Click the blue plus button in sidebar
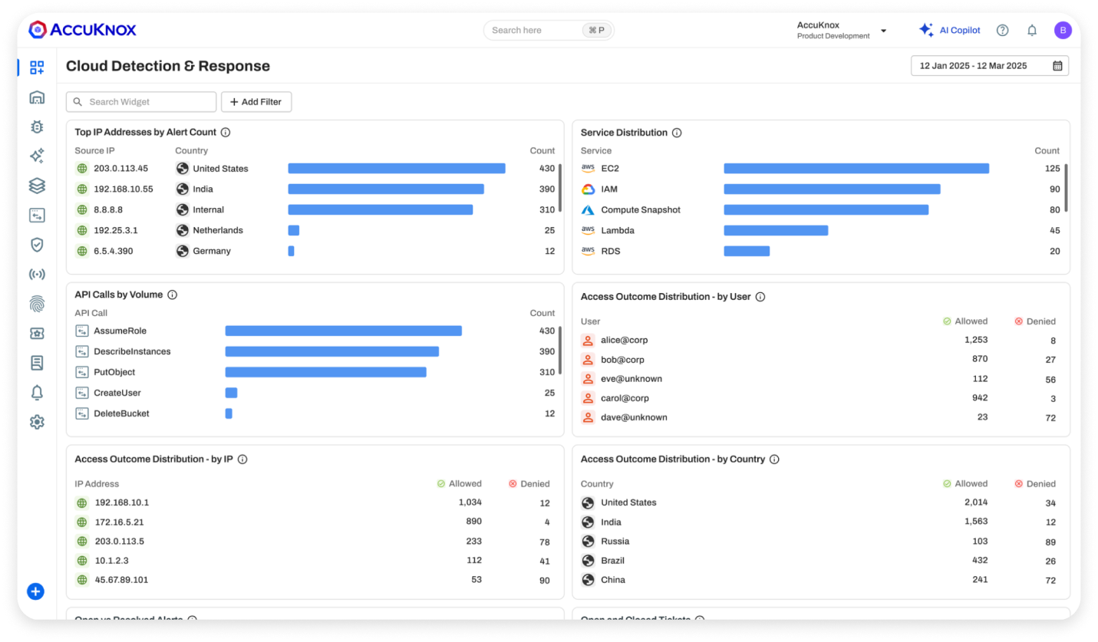The height and width of the screenshot is (642, 1098). click(35, 591)
